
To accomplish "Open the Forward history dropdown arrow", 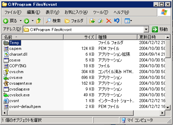I will coord(32,21).
